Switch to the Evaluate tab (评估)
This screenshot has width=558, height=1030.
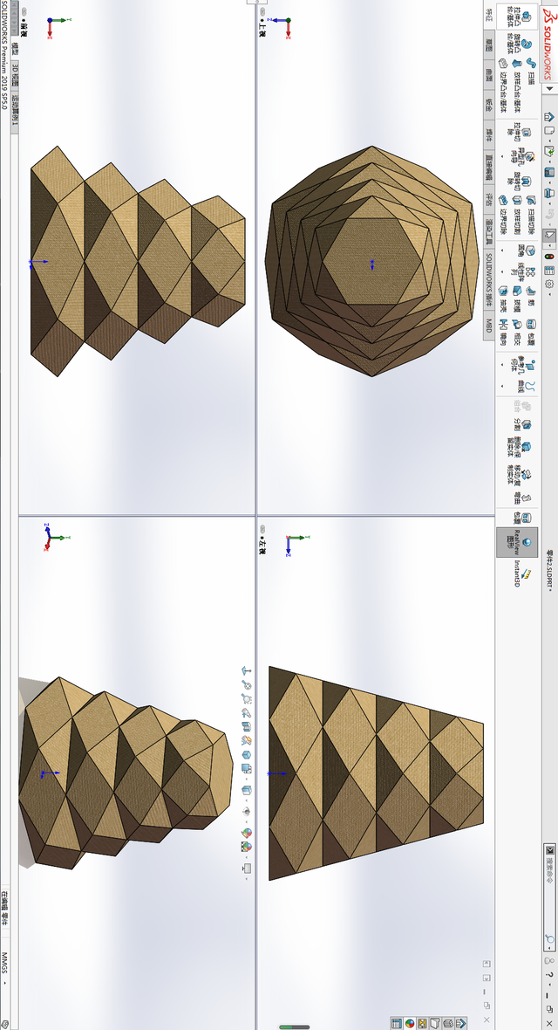[489, 199]
